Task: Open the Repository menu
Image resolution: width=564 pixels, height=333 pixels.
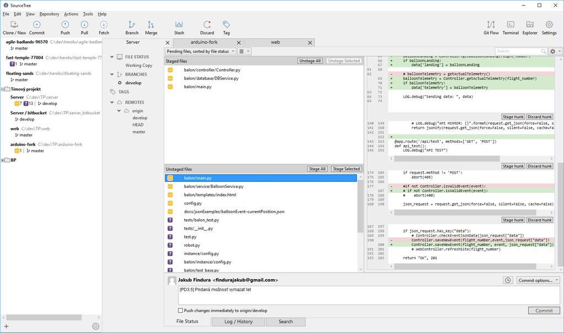Action: point(49,14)
